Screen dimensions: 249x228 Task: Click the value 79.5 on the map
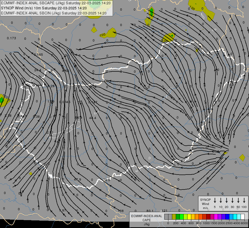(x=106, y=180)
